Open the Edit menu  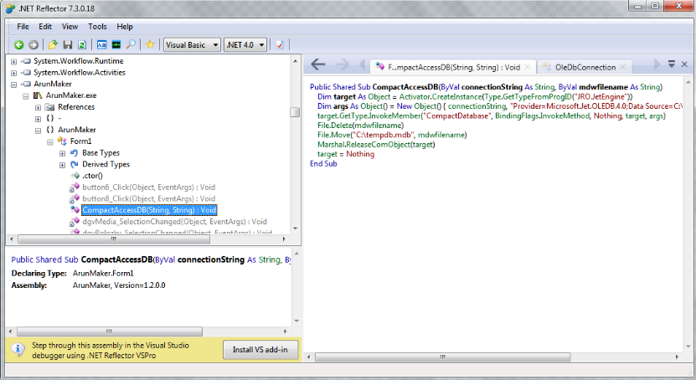pos(45,27)
